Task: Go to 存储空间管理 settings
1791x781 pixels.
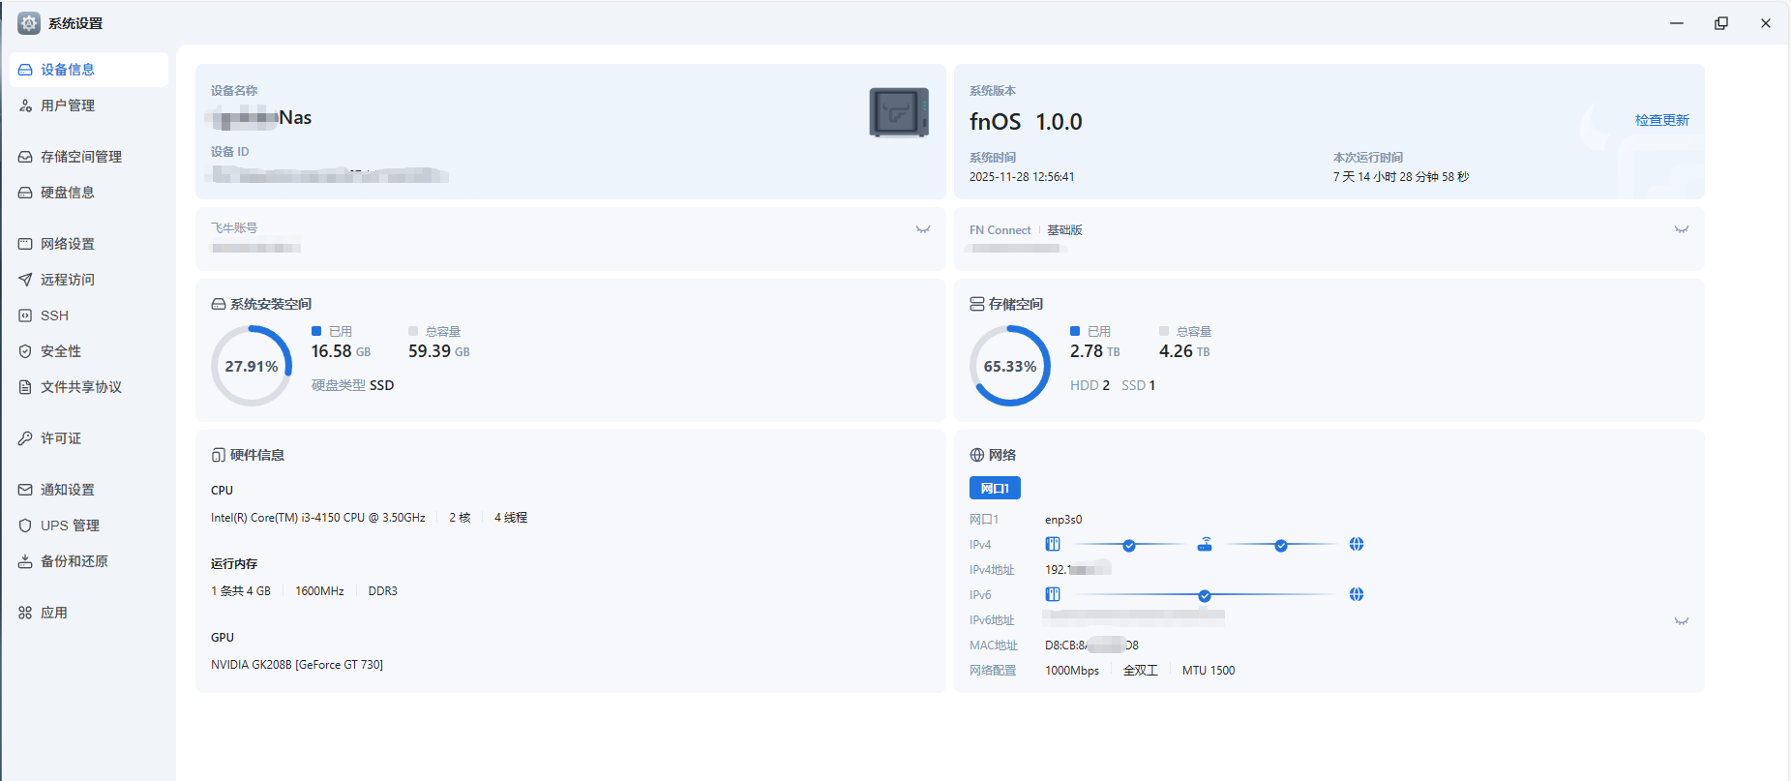Action: [89, 157]
